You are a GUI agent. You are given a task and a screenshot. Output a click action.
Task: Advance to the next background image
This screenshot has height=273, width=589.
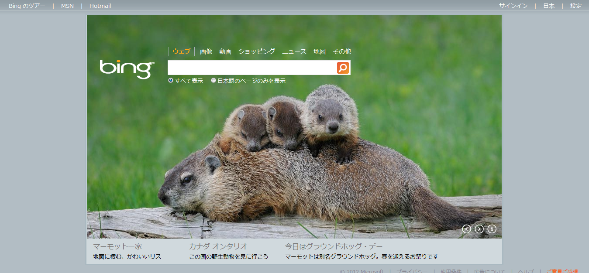pyautogui.click(x=479, y=229)
